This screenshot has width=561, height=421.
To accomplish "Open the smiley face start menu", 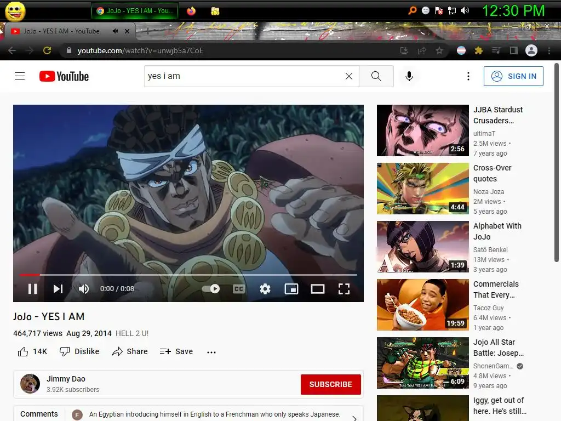I will click(15, 12).
